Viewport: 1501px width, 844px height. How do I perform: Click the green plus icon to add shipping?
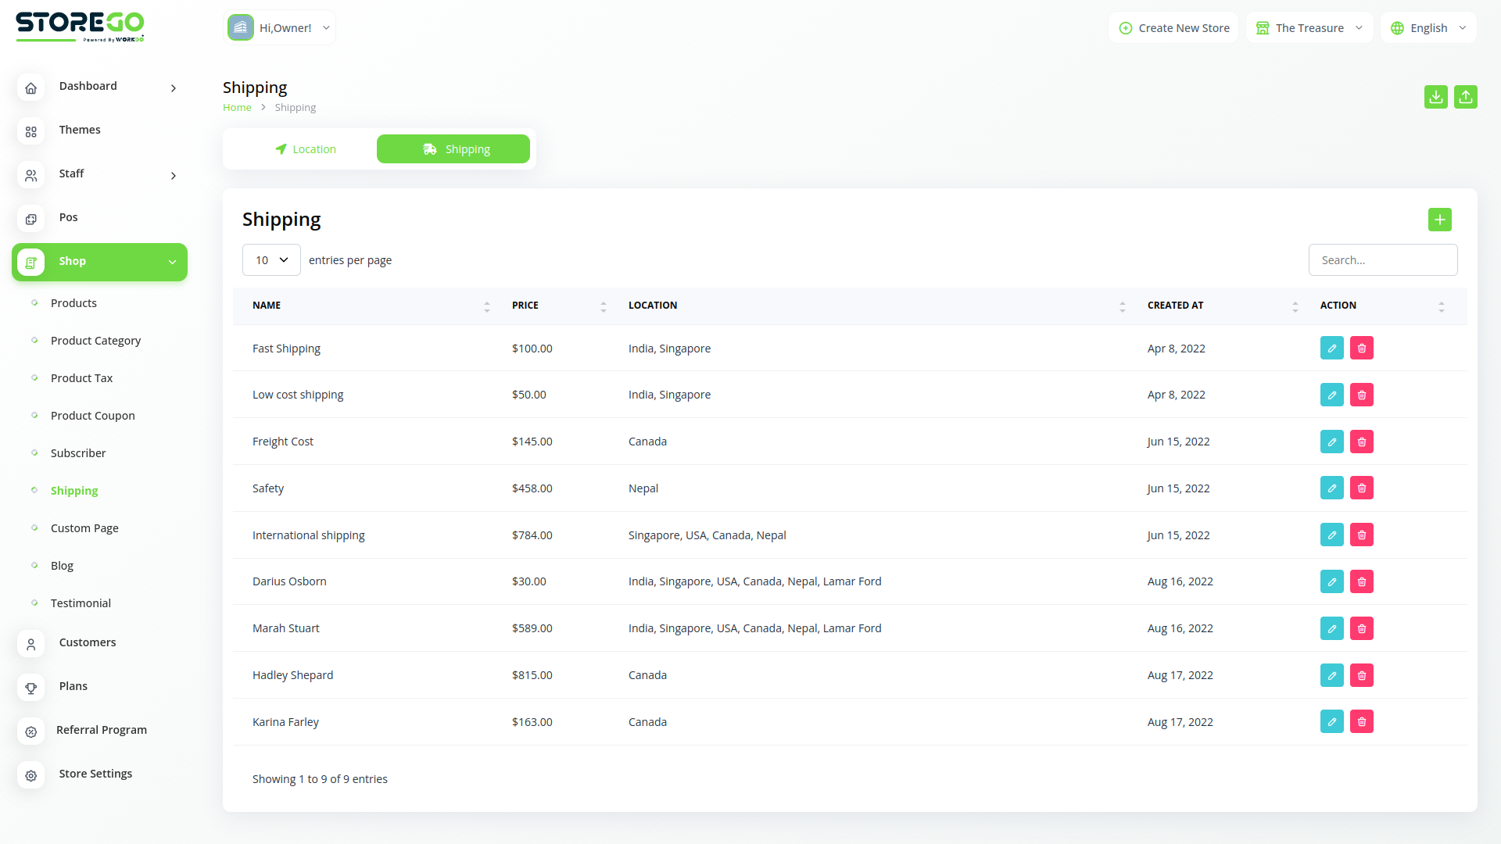[x=1440, y=220]
